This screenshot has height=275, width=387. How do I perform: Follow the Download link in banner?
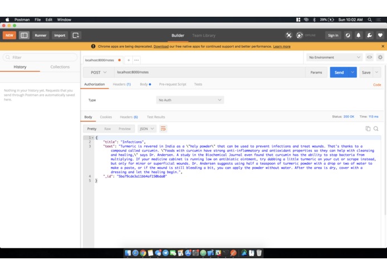[161, 46]
